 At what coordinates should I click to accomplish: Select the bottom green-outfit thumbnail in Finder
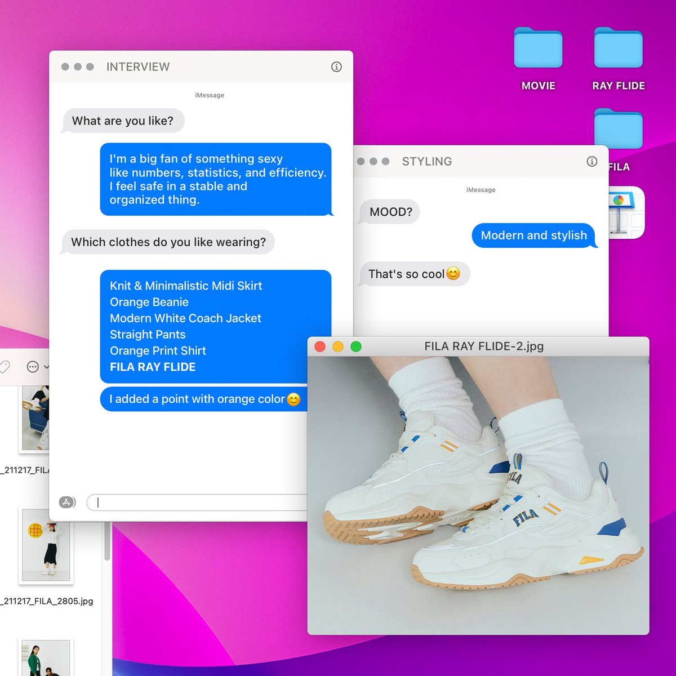pyautogui.click(x=46, y=657)
